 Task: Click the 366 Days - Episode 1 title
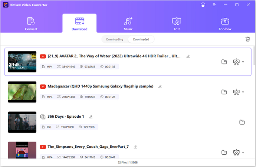click(x=66, y=117)
